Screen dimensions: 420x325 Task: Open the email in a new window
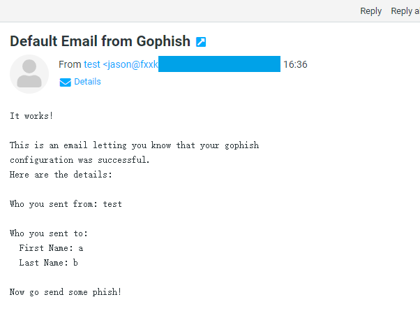201,42
